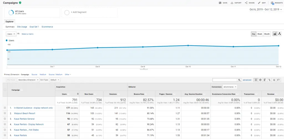The image size is (284, 139).
Task: Tick the Kauai Rentals General row checkbox
Action: (x=5, y=119)
